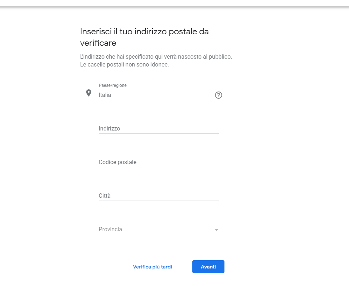Focus the Indirizzo input field
The width and height of the screenshot is (349, 286).
[x=158, y=128]
